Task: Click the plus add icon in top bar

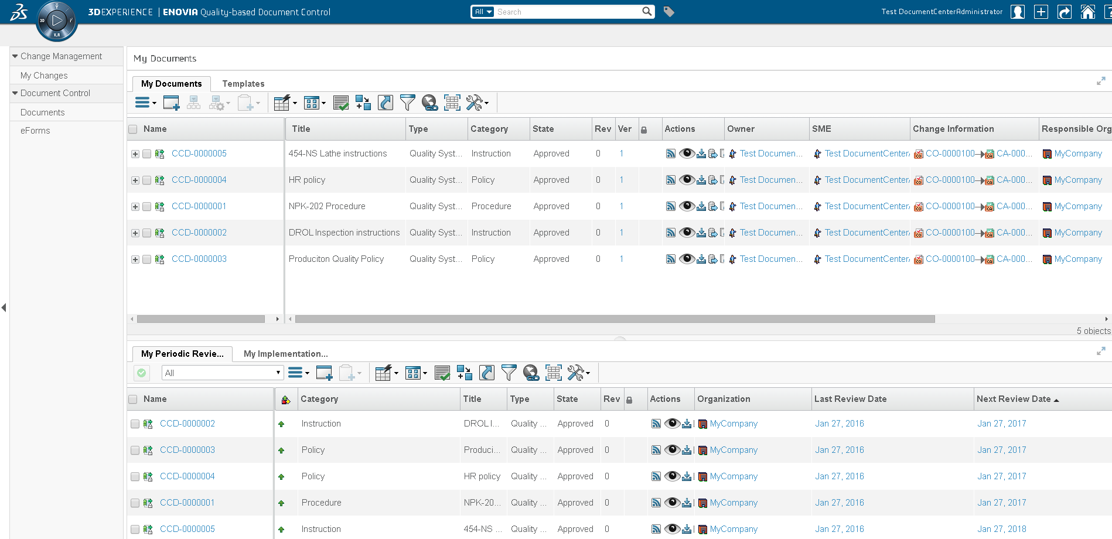Action: click(1041, 12)
